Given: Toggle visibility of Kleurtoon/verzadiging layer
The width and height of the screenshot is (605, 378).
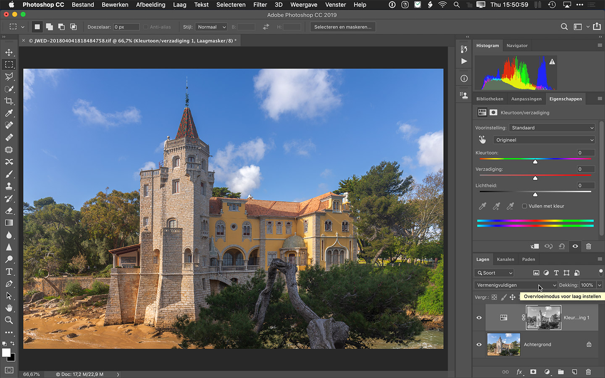Looking at the screenshot, I should [479, 318].
